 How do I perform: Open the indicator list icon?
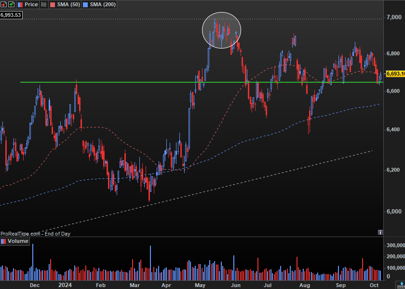pyautogui.click(x=44, y=4)
